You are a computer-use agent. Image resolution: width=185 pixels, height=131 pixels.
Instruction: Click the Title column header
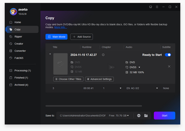click(x=55, y=47)
